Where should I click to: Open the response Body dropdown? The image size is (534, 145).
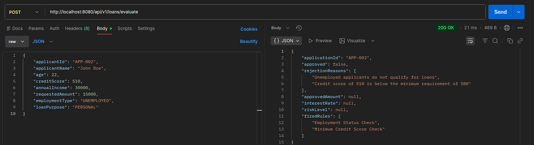click(x=280, y=28)
